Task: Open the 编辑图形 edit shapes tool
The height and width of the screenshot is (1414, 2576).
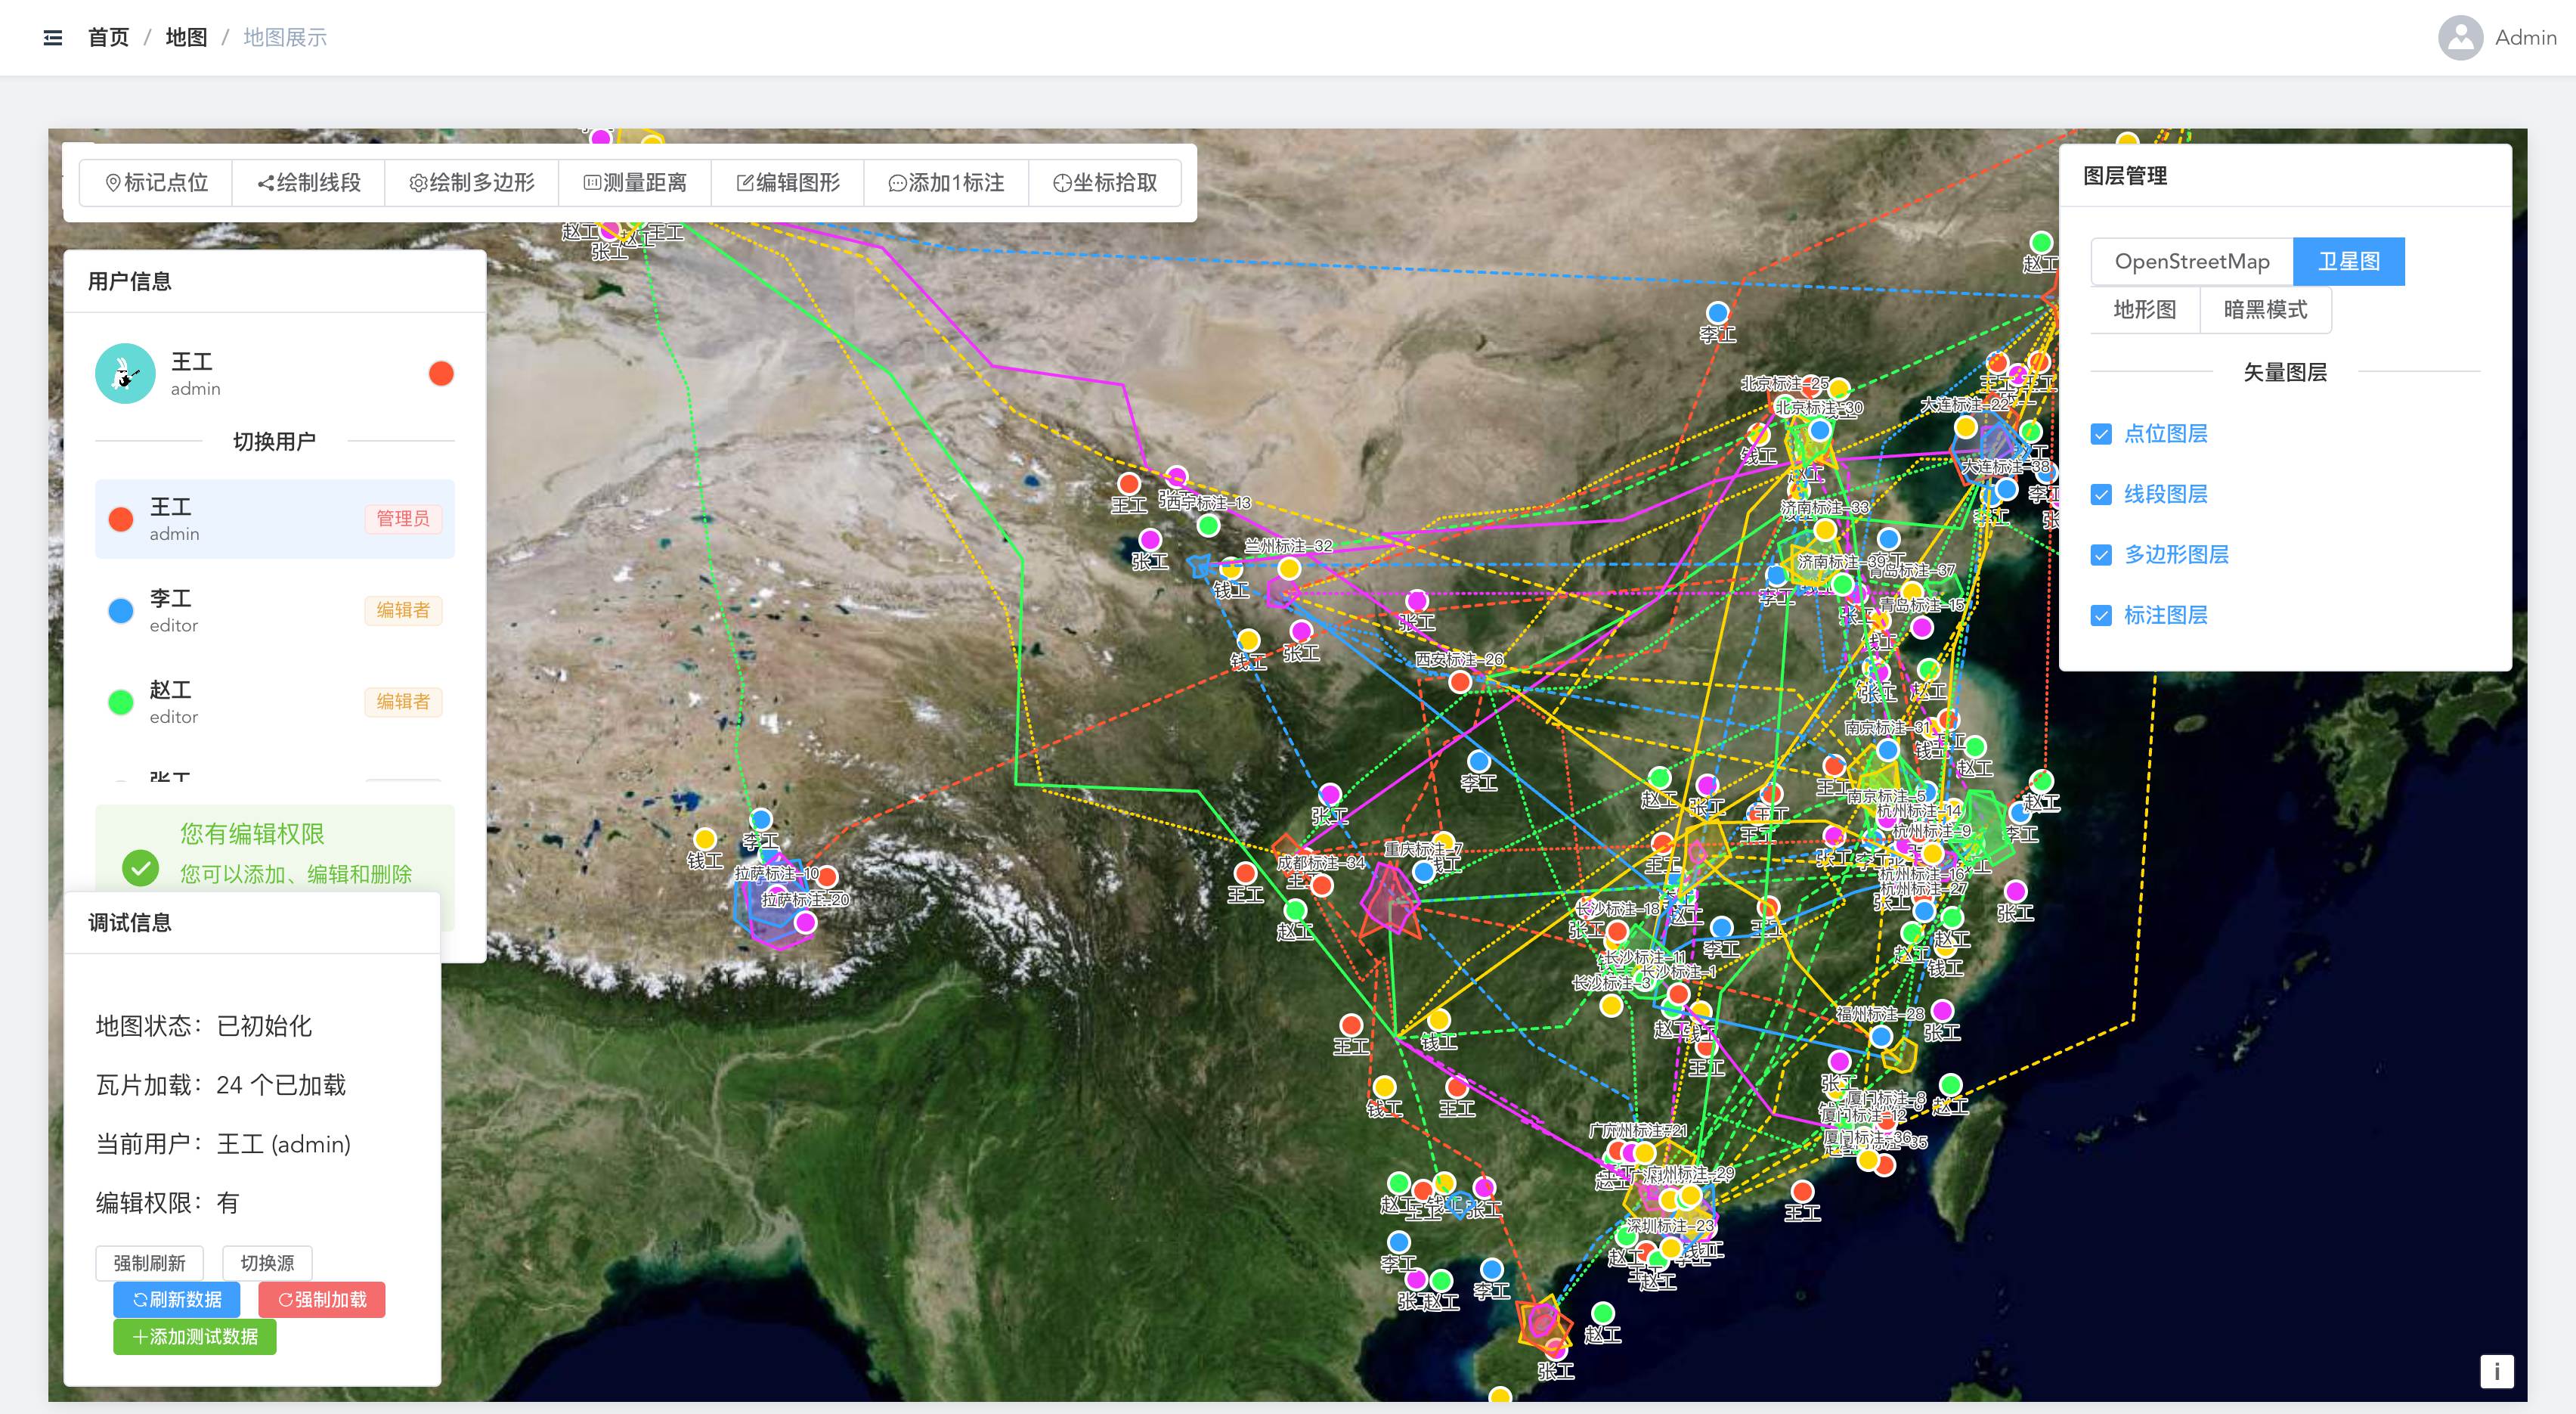Action: pyautogui.click(x=787, y=182)
